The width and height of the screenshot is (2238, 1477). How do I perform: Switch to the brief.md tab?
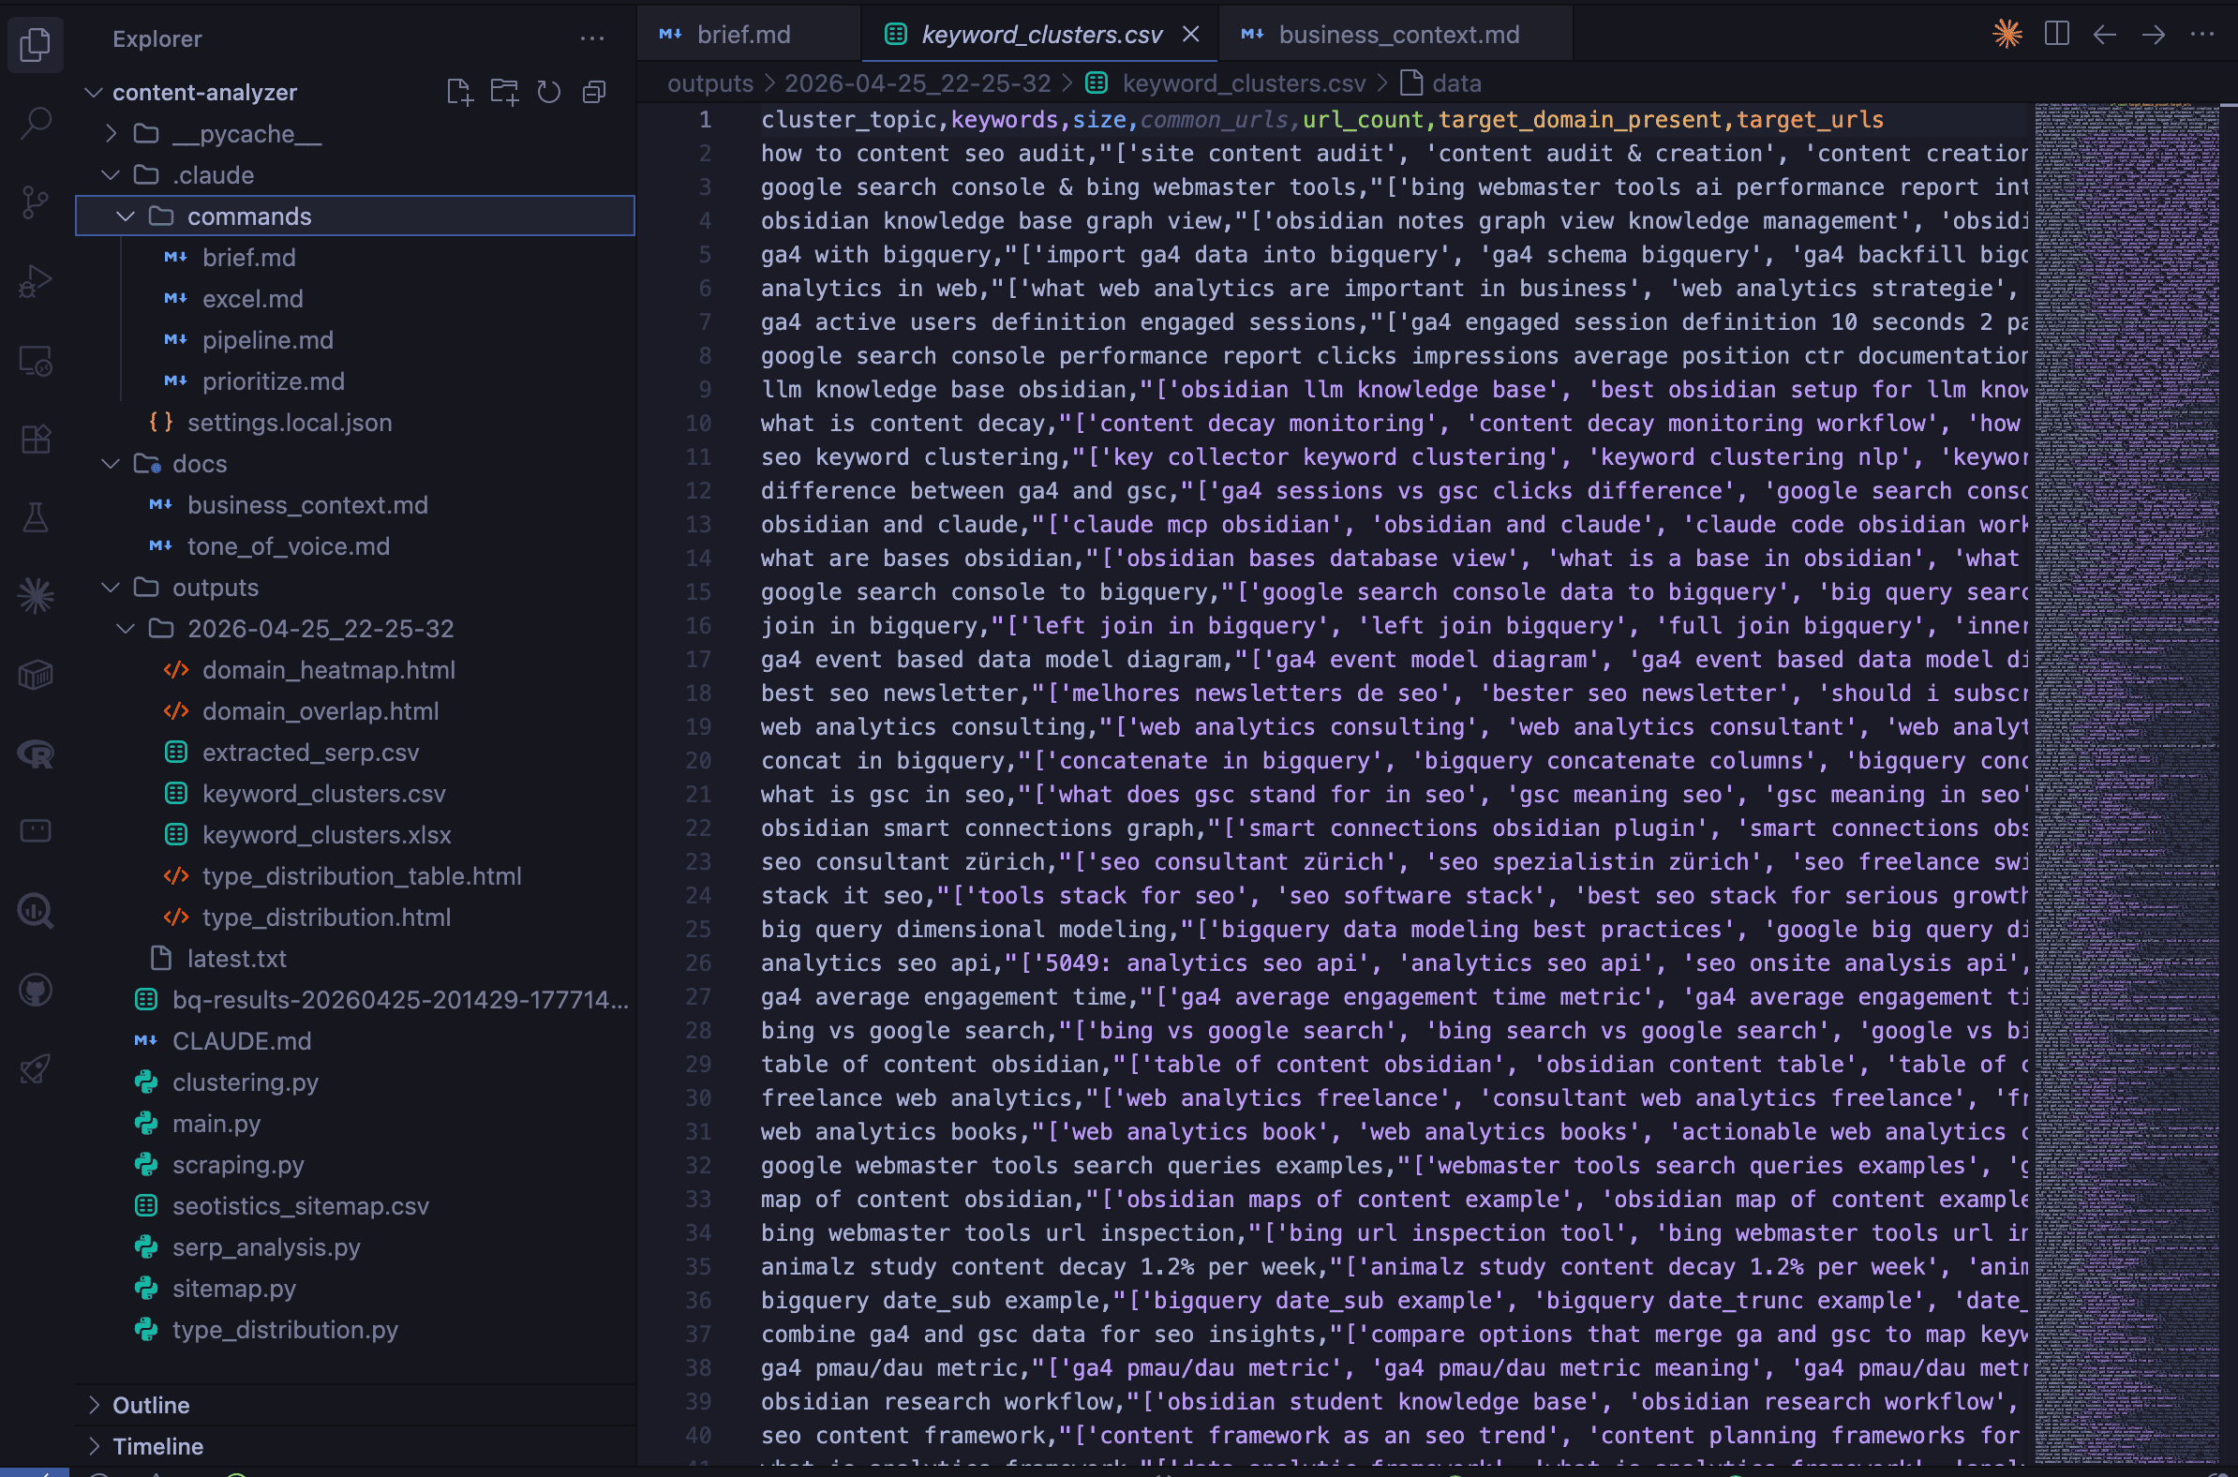[742, 35]
